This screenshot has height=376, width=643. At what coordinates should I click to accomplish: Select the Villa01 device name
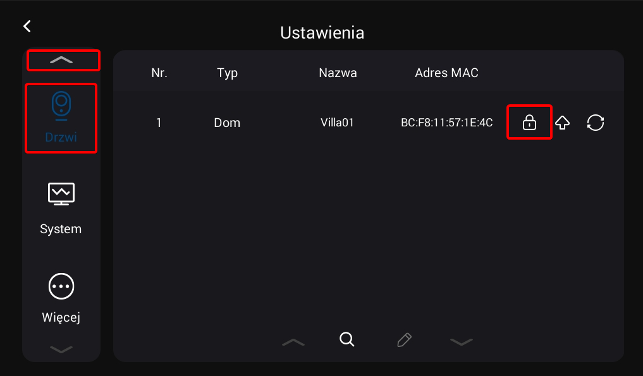click(x=337, y=123)
